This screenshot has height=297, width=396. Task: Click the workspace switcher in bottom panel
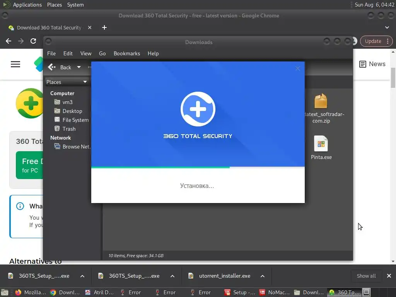tap(367, 292)
